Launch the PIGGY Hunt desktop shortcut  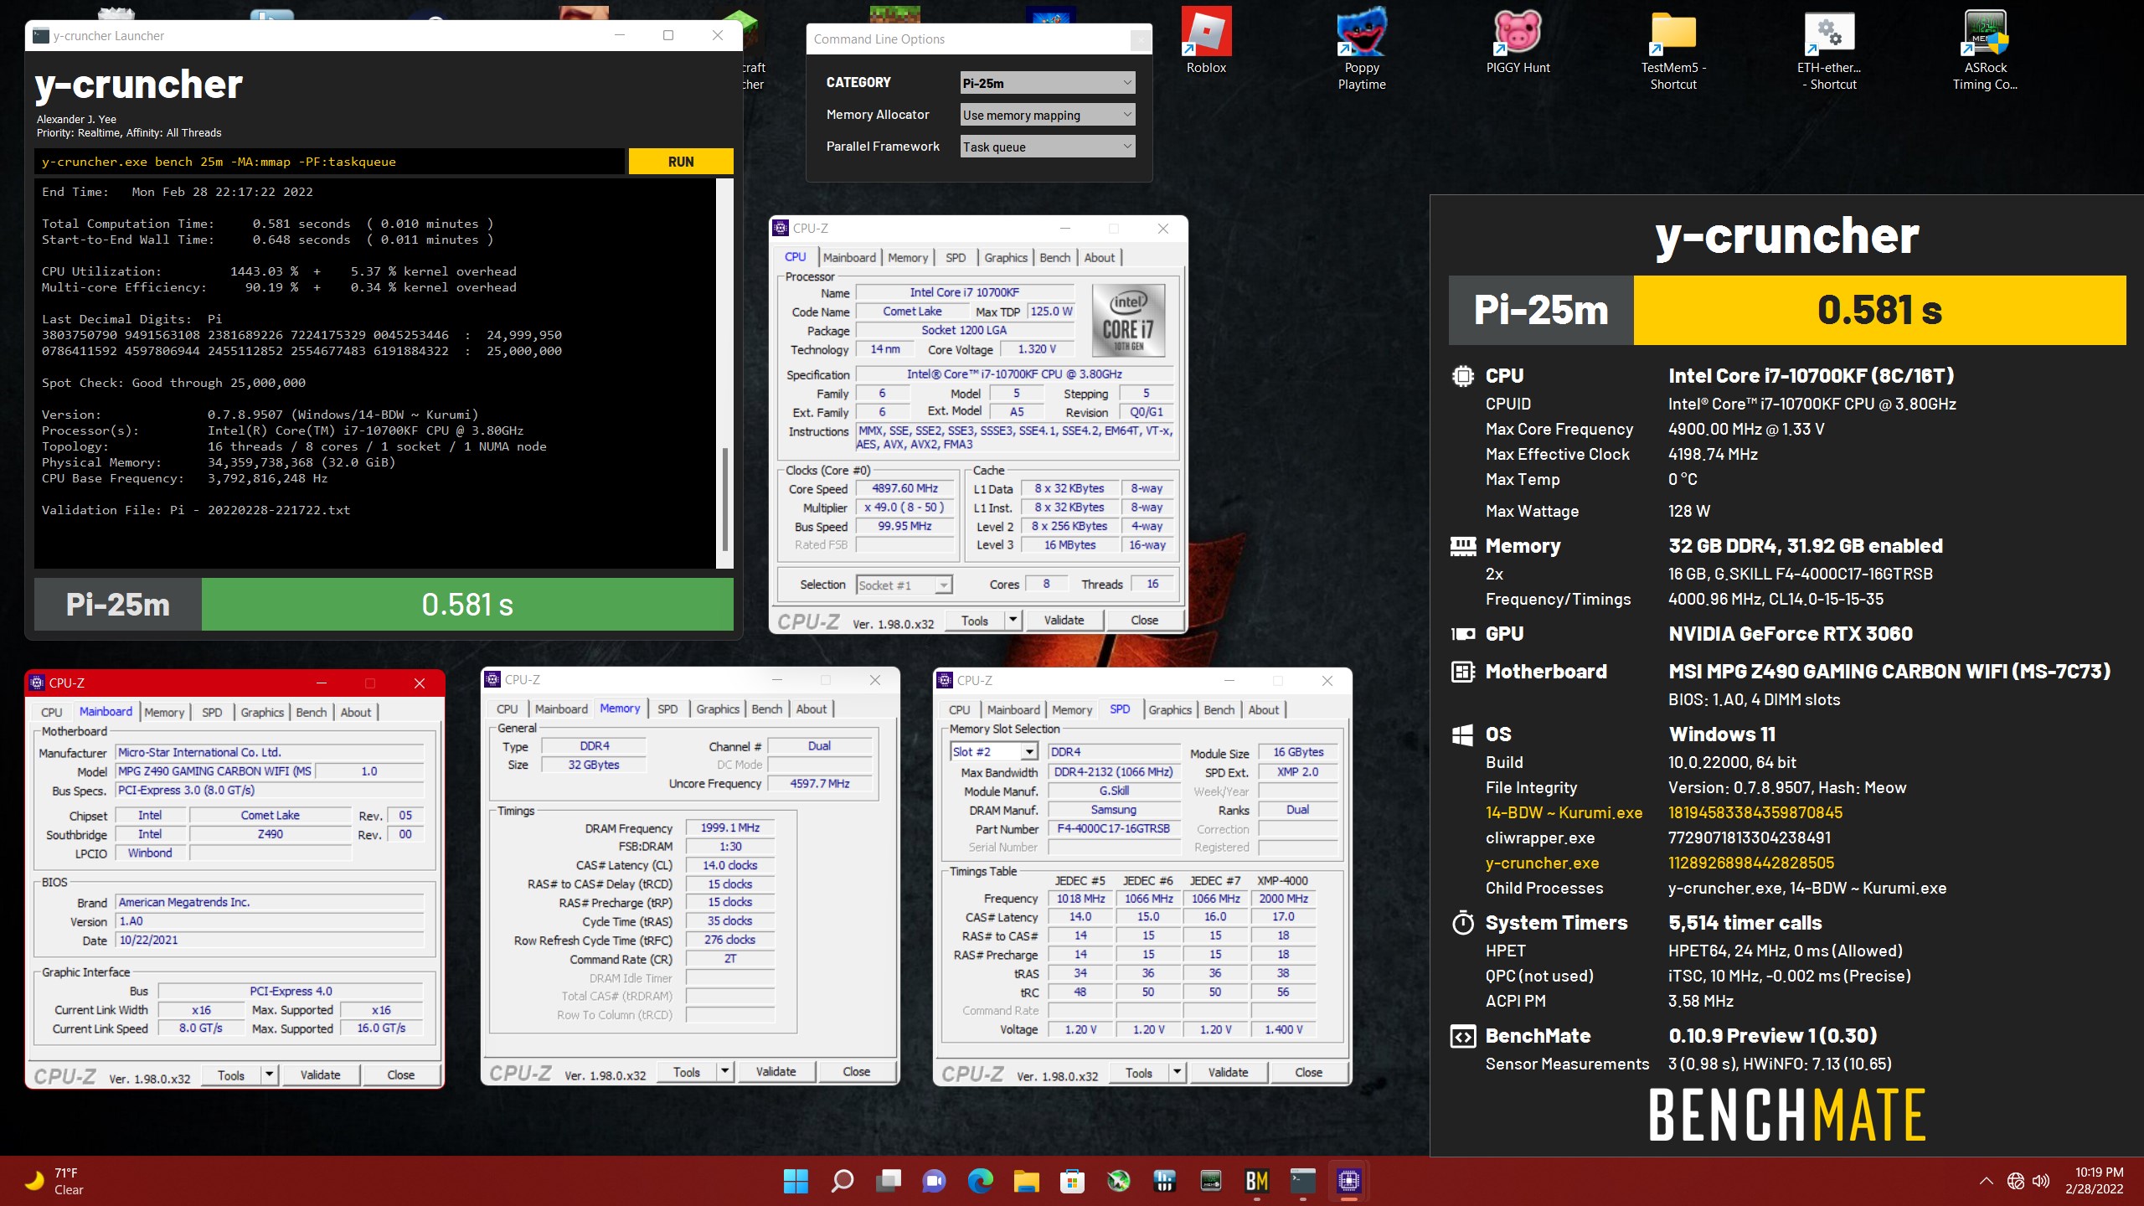pos(1518,41)
